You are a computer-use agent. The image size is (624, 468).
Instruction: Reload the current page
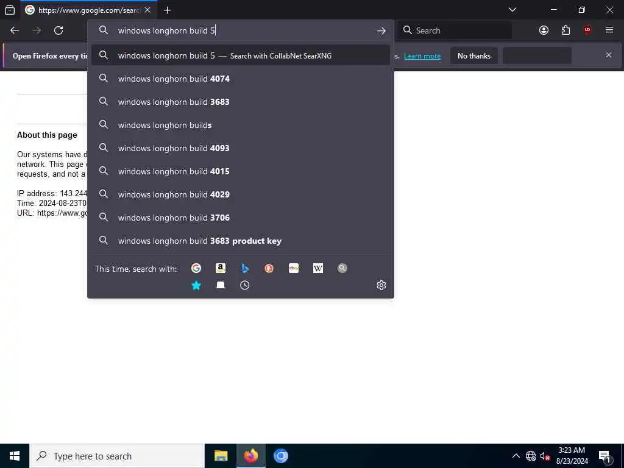(x=58, y=30)
